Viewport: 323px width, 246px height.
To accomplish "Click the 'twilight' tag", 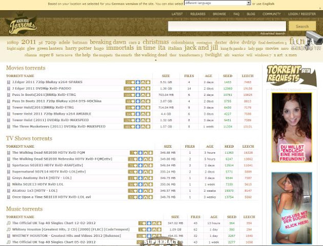I will point(213,55).
